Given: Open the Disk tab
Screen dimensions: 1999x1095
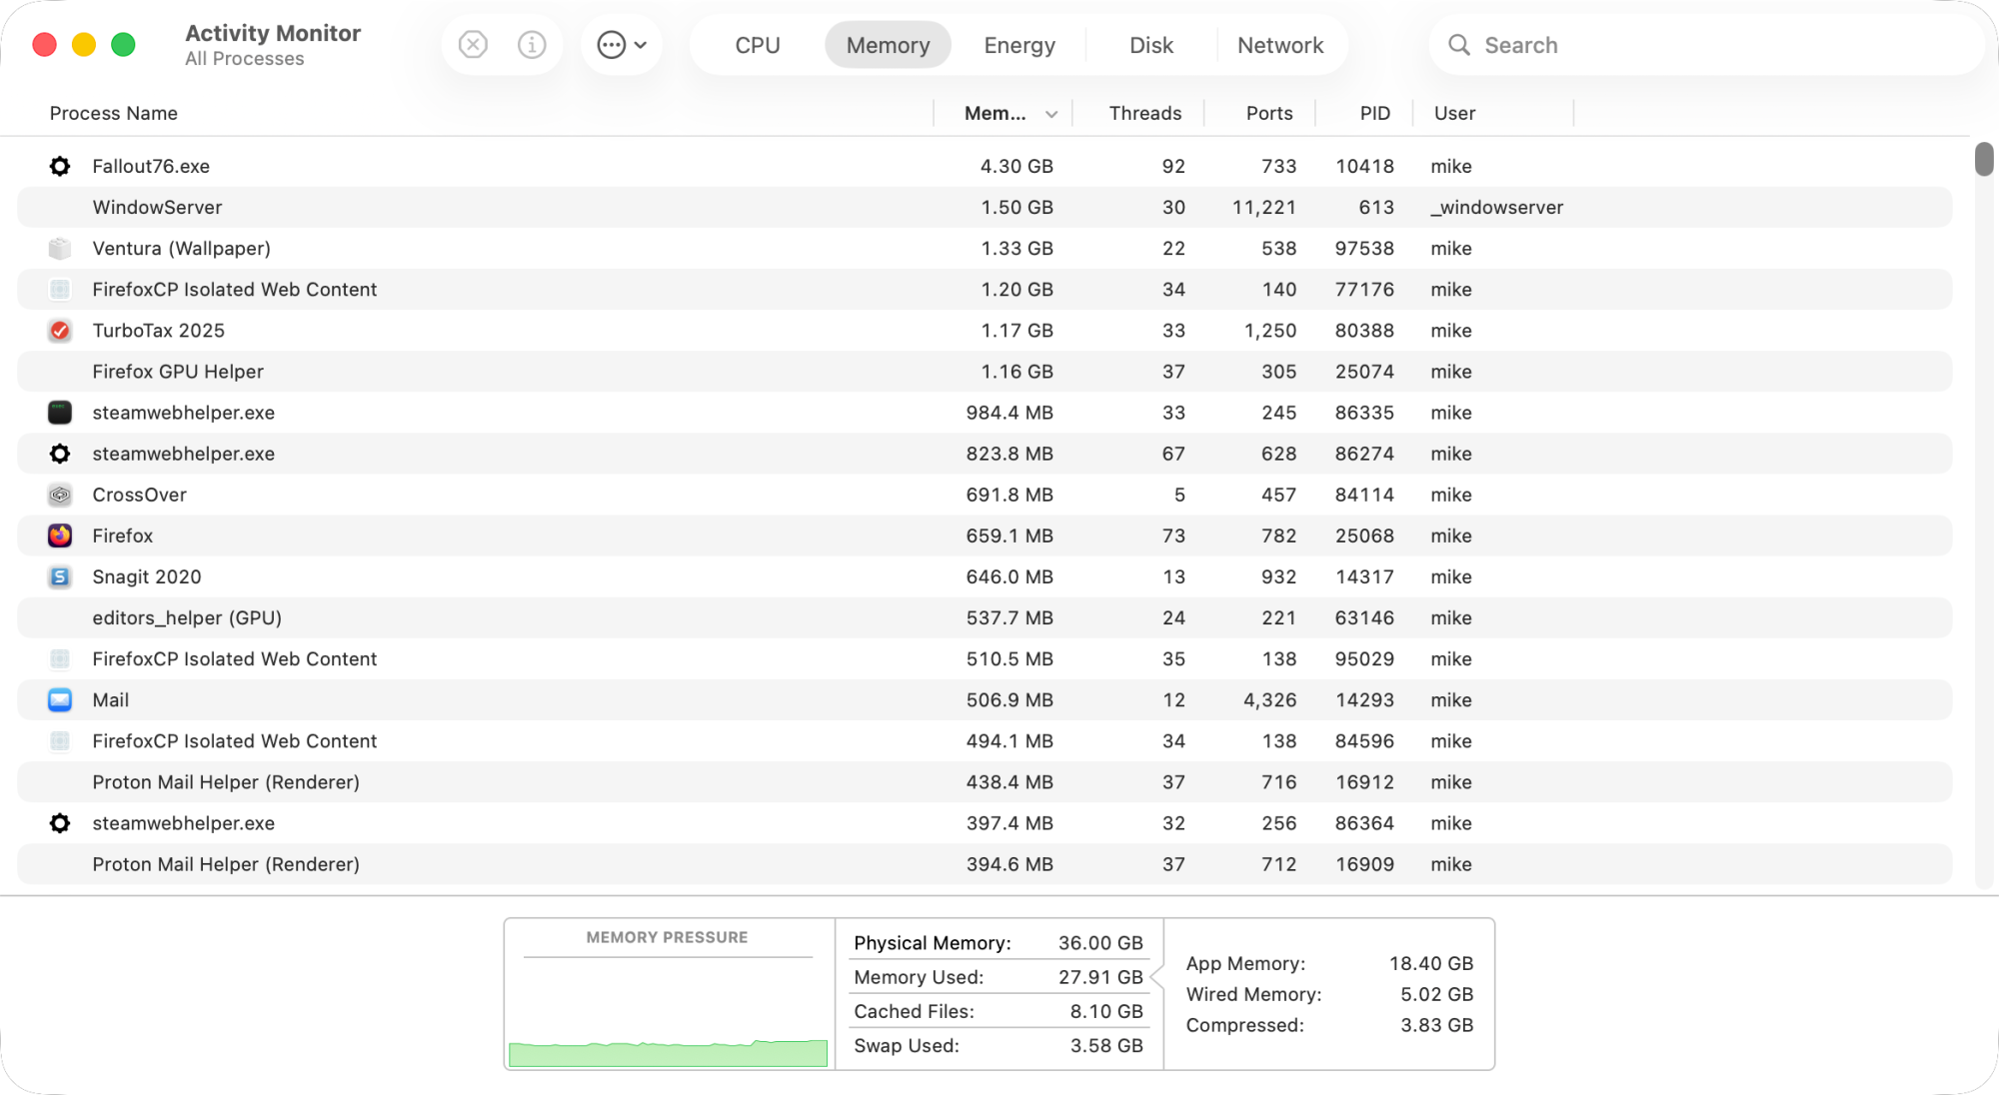Looking at the screenshot, I should (1151, 45).
